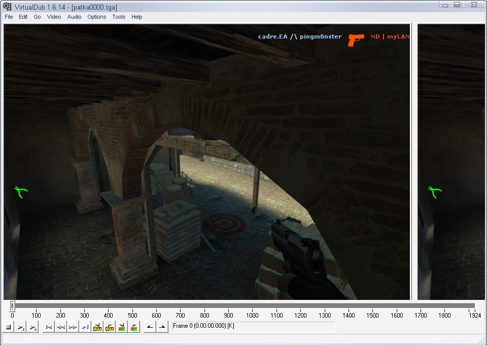Step forward one frame
Viewport: 487px width, 345px height.
pyautogui.click(x=73, y=327)
